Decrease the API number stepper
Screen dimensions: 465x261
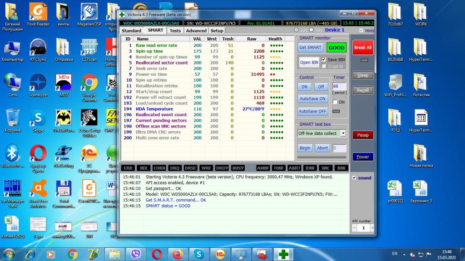354,228
